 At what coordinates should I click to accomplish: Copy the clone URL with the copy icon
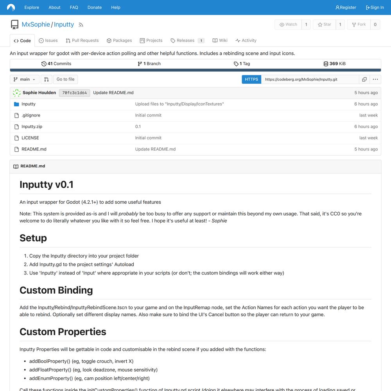(x=364, y=79)
